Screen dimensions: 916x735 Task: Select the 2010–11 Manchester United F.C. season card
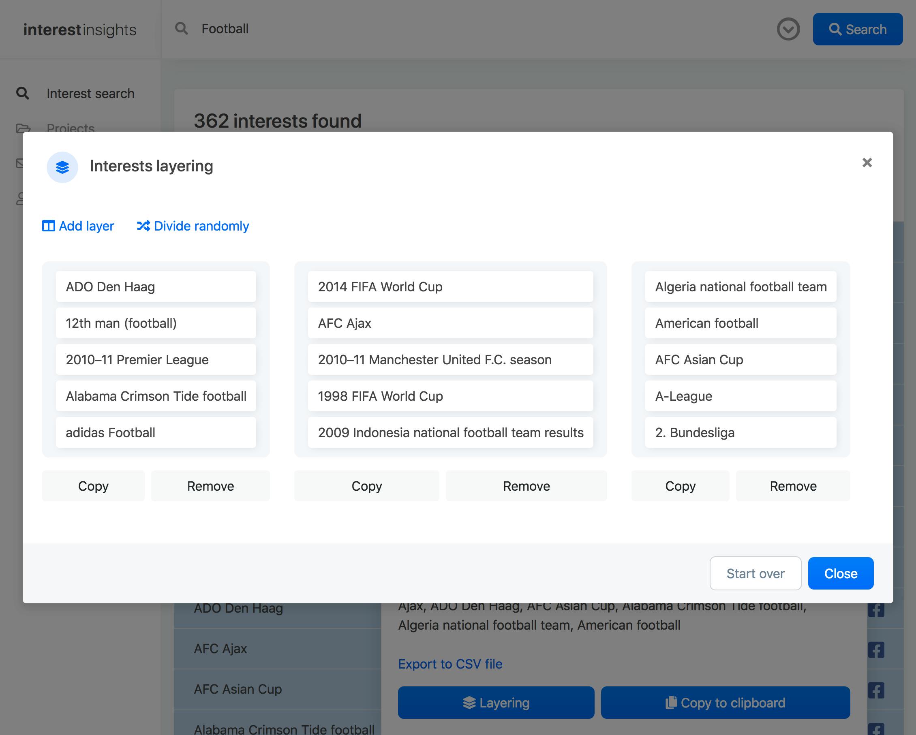click(450, 360)
